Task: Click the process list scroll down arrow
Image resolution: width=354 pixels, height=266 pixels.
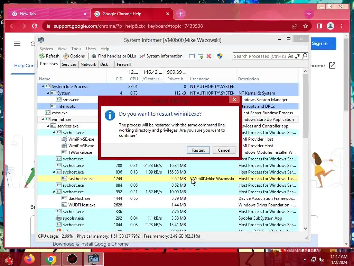Action: point(305,229)
